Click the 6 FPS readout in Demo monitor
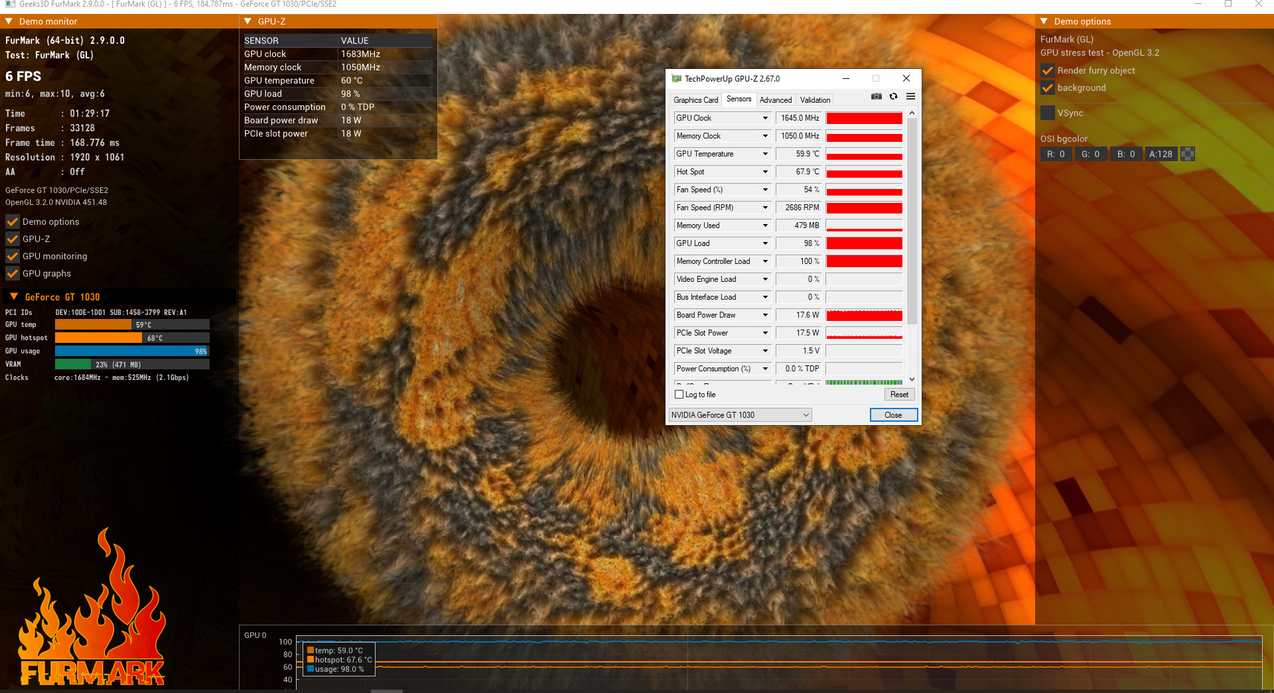The height and width of the screenshot is (693, 1274). click(23, 76)
